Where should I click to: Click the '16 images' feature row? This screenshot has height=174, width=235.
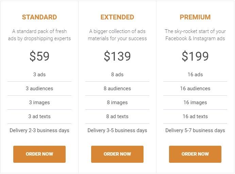(x=195, y=102)
